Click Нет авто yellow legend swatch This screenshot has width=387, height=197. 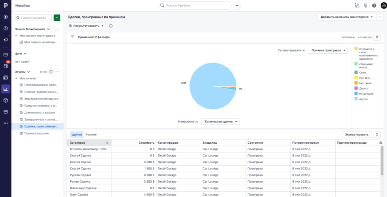356,78
